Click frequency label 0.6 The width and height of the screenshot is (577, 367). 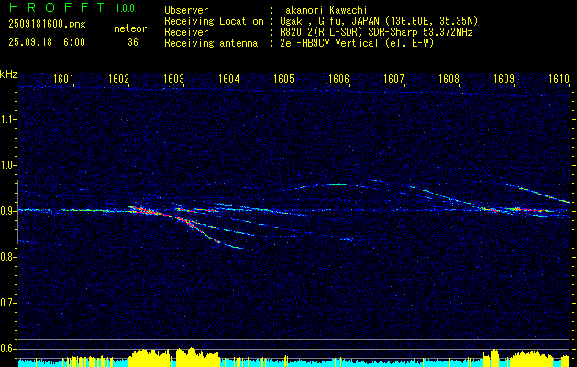(x=7, y=349)
